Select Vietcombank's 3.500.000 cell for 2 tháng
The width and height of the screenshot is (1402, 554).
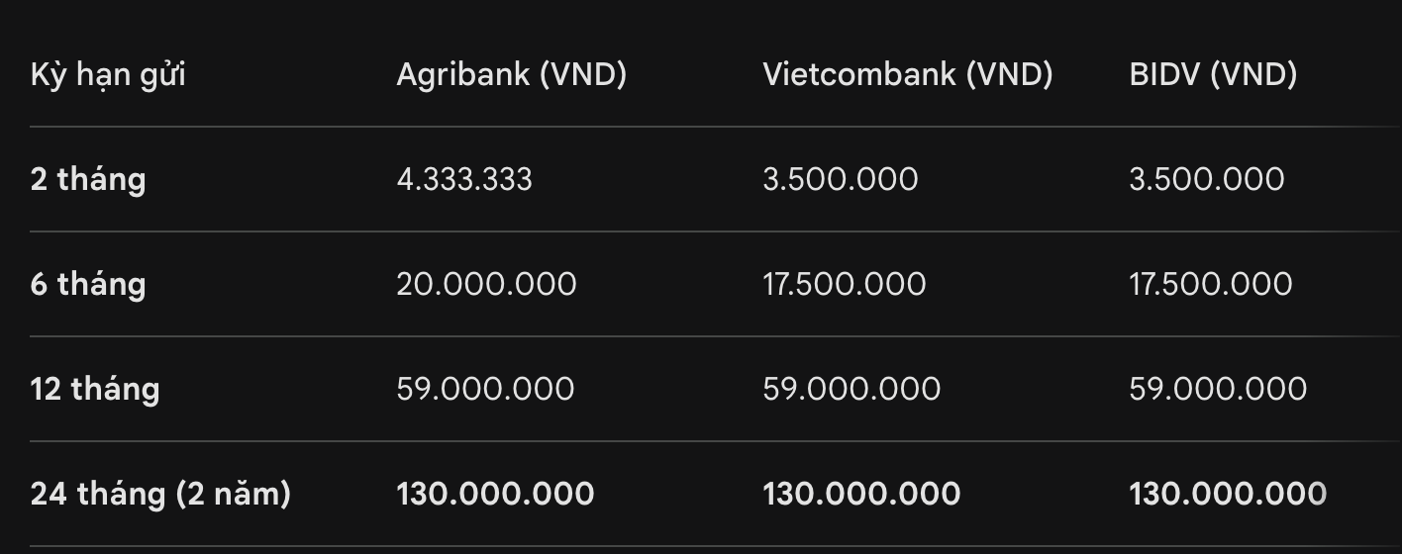[840, 179]
